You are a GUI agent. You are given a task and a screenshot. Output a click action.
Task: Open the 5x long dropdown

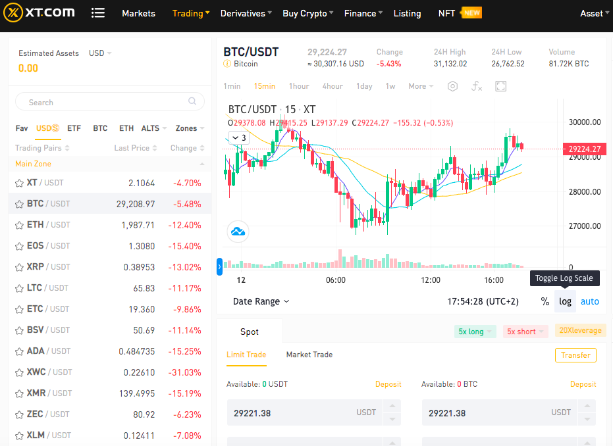(x=475, y=332)
